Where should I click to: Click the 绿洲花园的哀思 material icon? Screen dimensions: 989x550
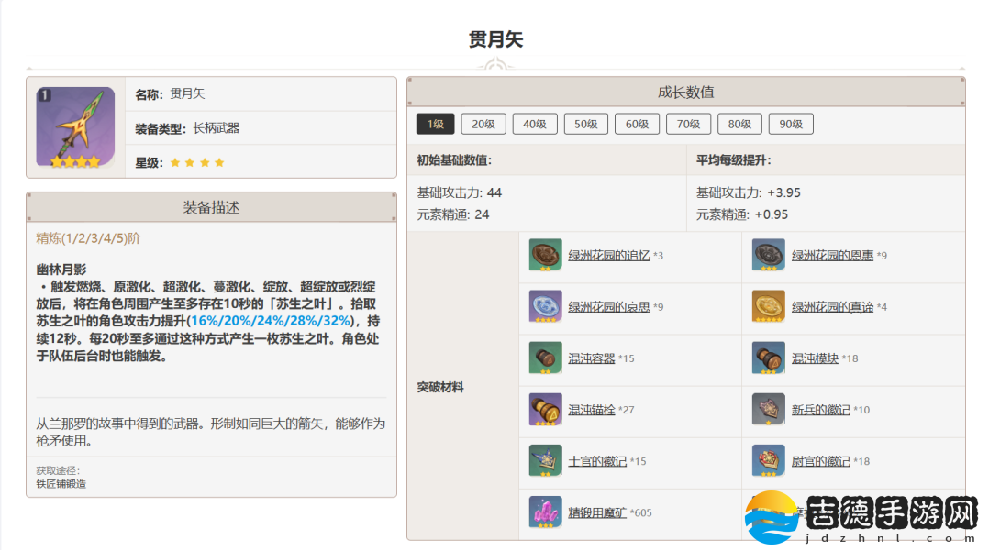(546, 306)
